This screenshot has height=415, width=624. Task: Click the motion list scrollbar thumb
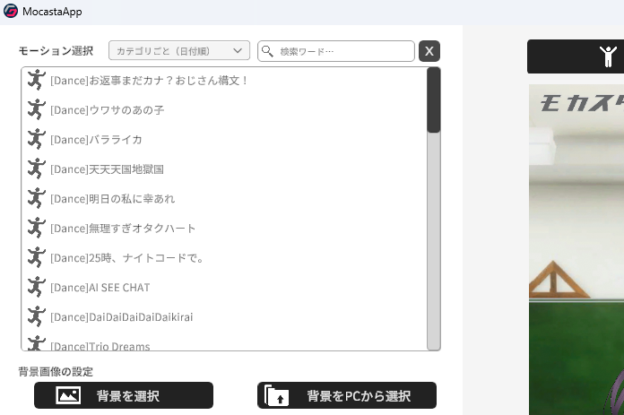point(433,99)
